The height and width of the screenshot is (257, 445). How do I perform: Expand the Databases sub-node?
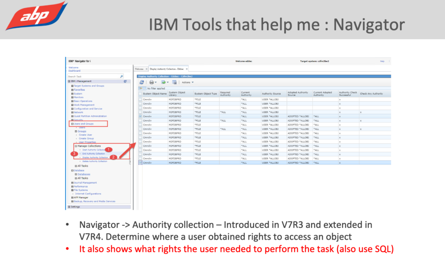click(76, 175)
